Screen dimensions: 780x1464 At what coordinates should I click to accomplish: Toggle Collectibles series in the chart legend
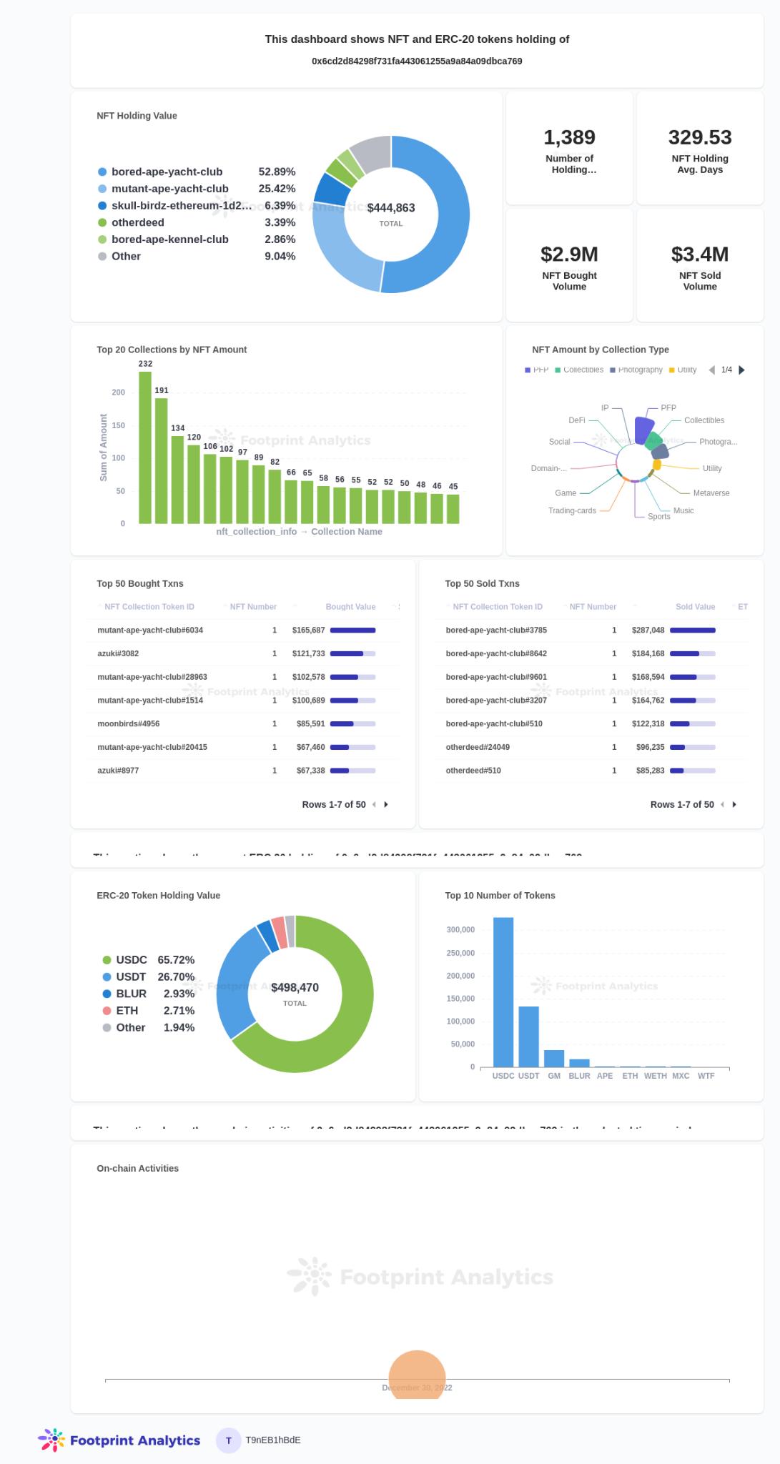tap(579, 370)
